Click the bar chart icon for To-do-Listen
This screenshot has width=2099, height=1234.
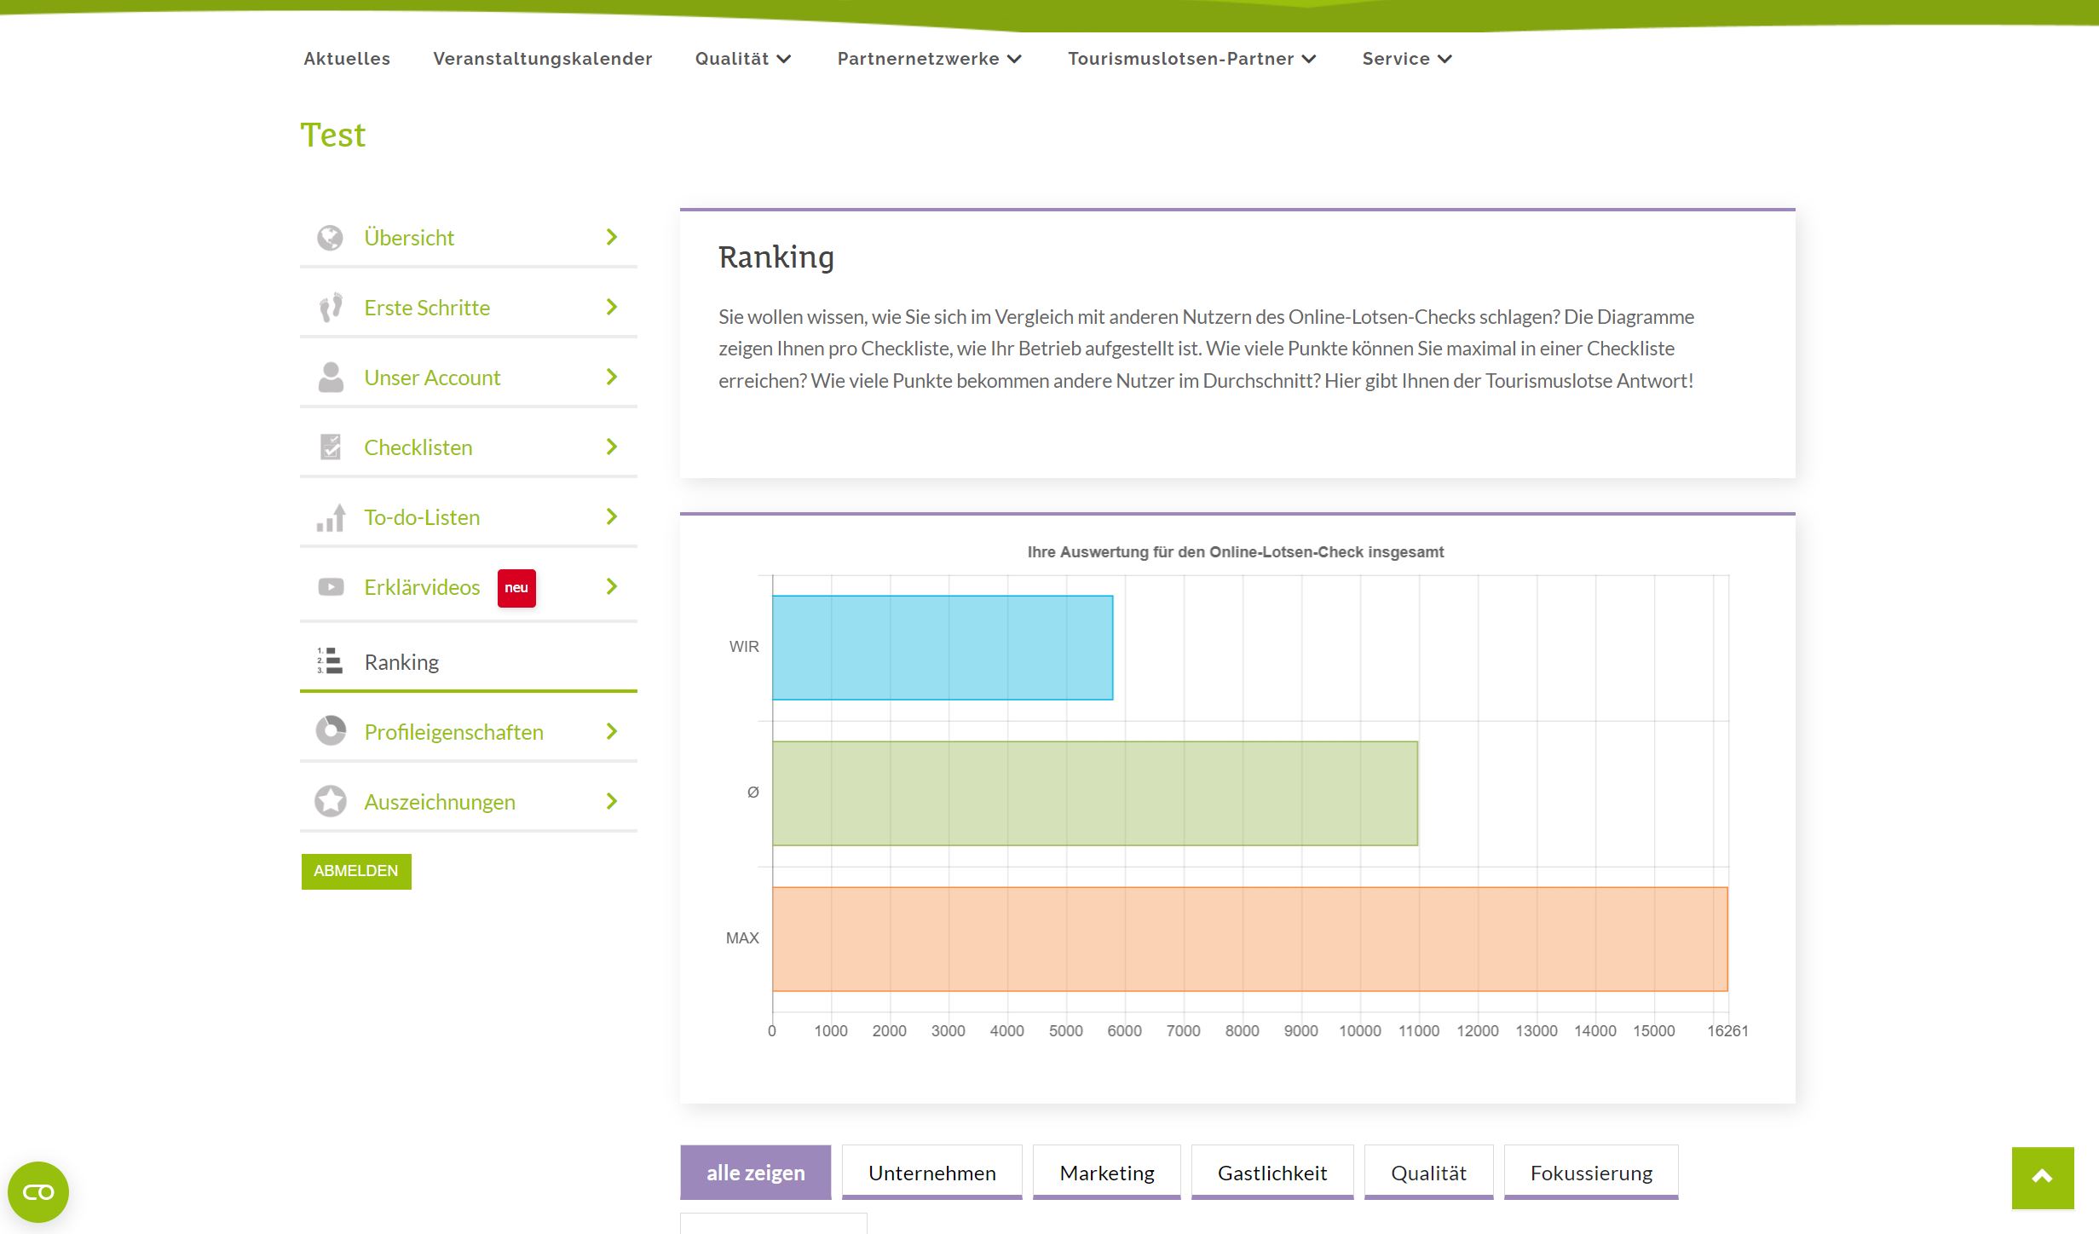pos(330,517)
